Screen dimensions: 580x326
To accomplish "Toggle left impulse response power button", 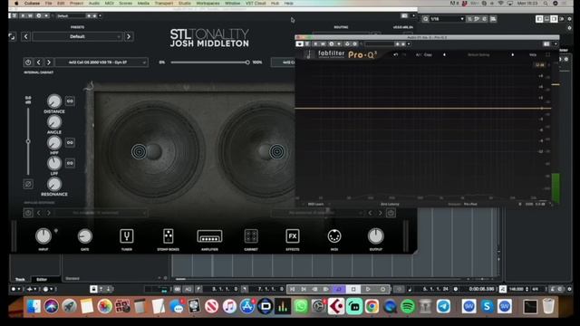I will coord(28,213).
